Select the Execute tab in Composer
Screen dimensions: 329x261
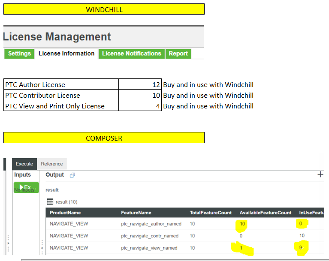(x=24, y=164)
